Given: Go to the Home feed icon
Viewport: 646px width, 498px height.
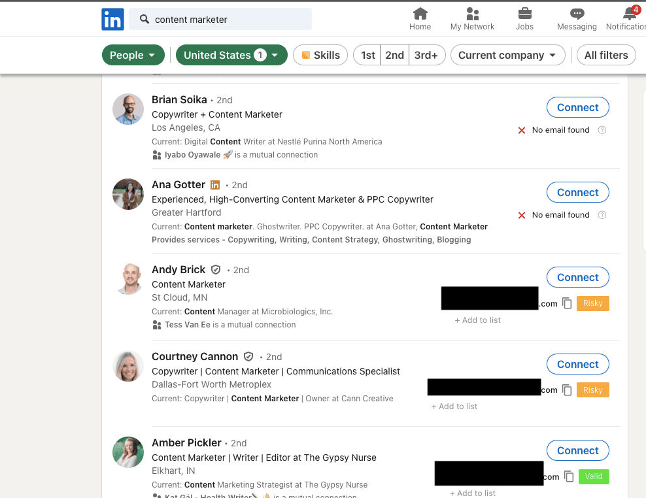Looking at the screenshot, I should [x=420, y=14].
